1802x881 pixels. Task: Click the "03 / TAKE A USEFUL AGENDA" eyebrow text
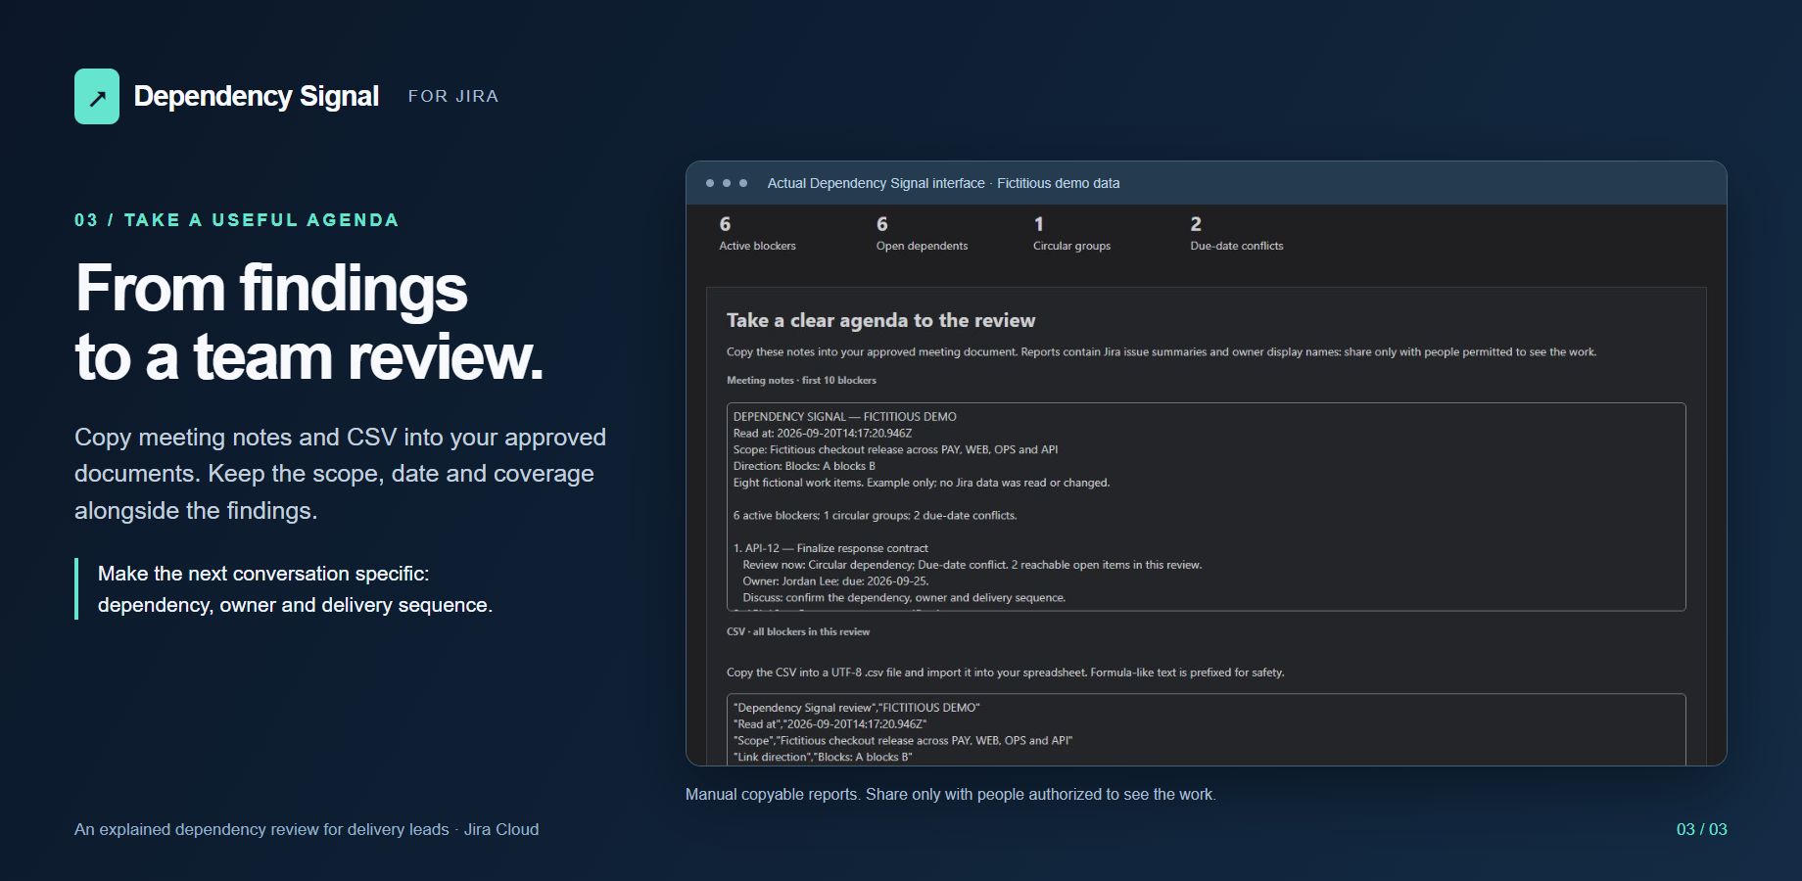237,220
